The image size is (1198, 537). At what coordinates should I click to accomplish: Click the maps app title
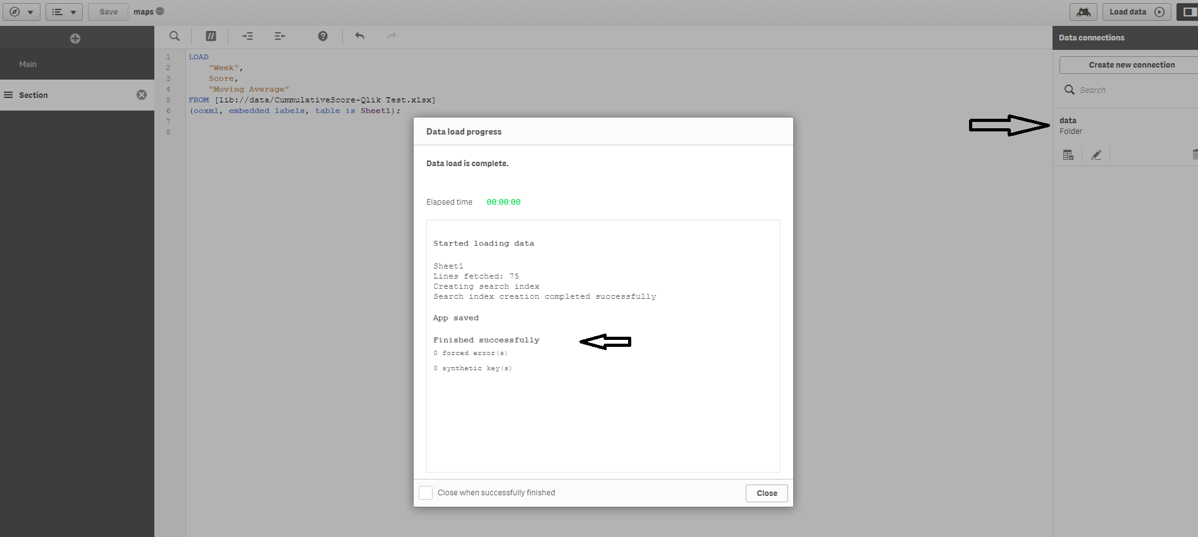point(144,12)
